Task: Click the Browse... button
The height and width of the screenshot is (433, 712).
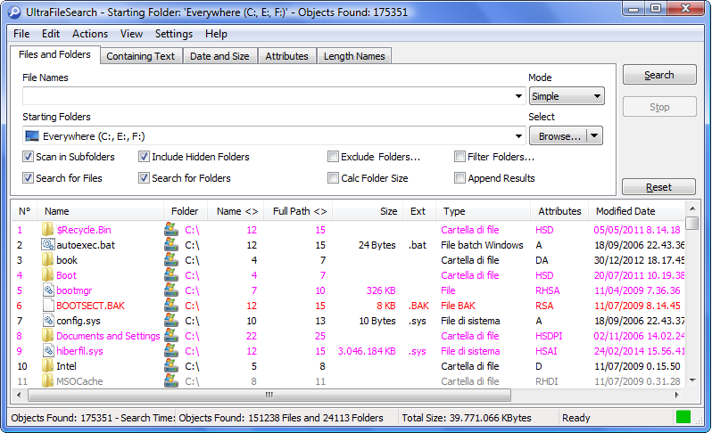Action: click(x=559, y=136)
